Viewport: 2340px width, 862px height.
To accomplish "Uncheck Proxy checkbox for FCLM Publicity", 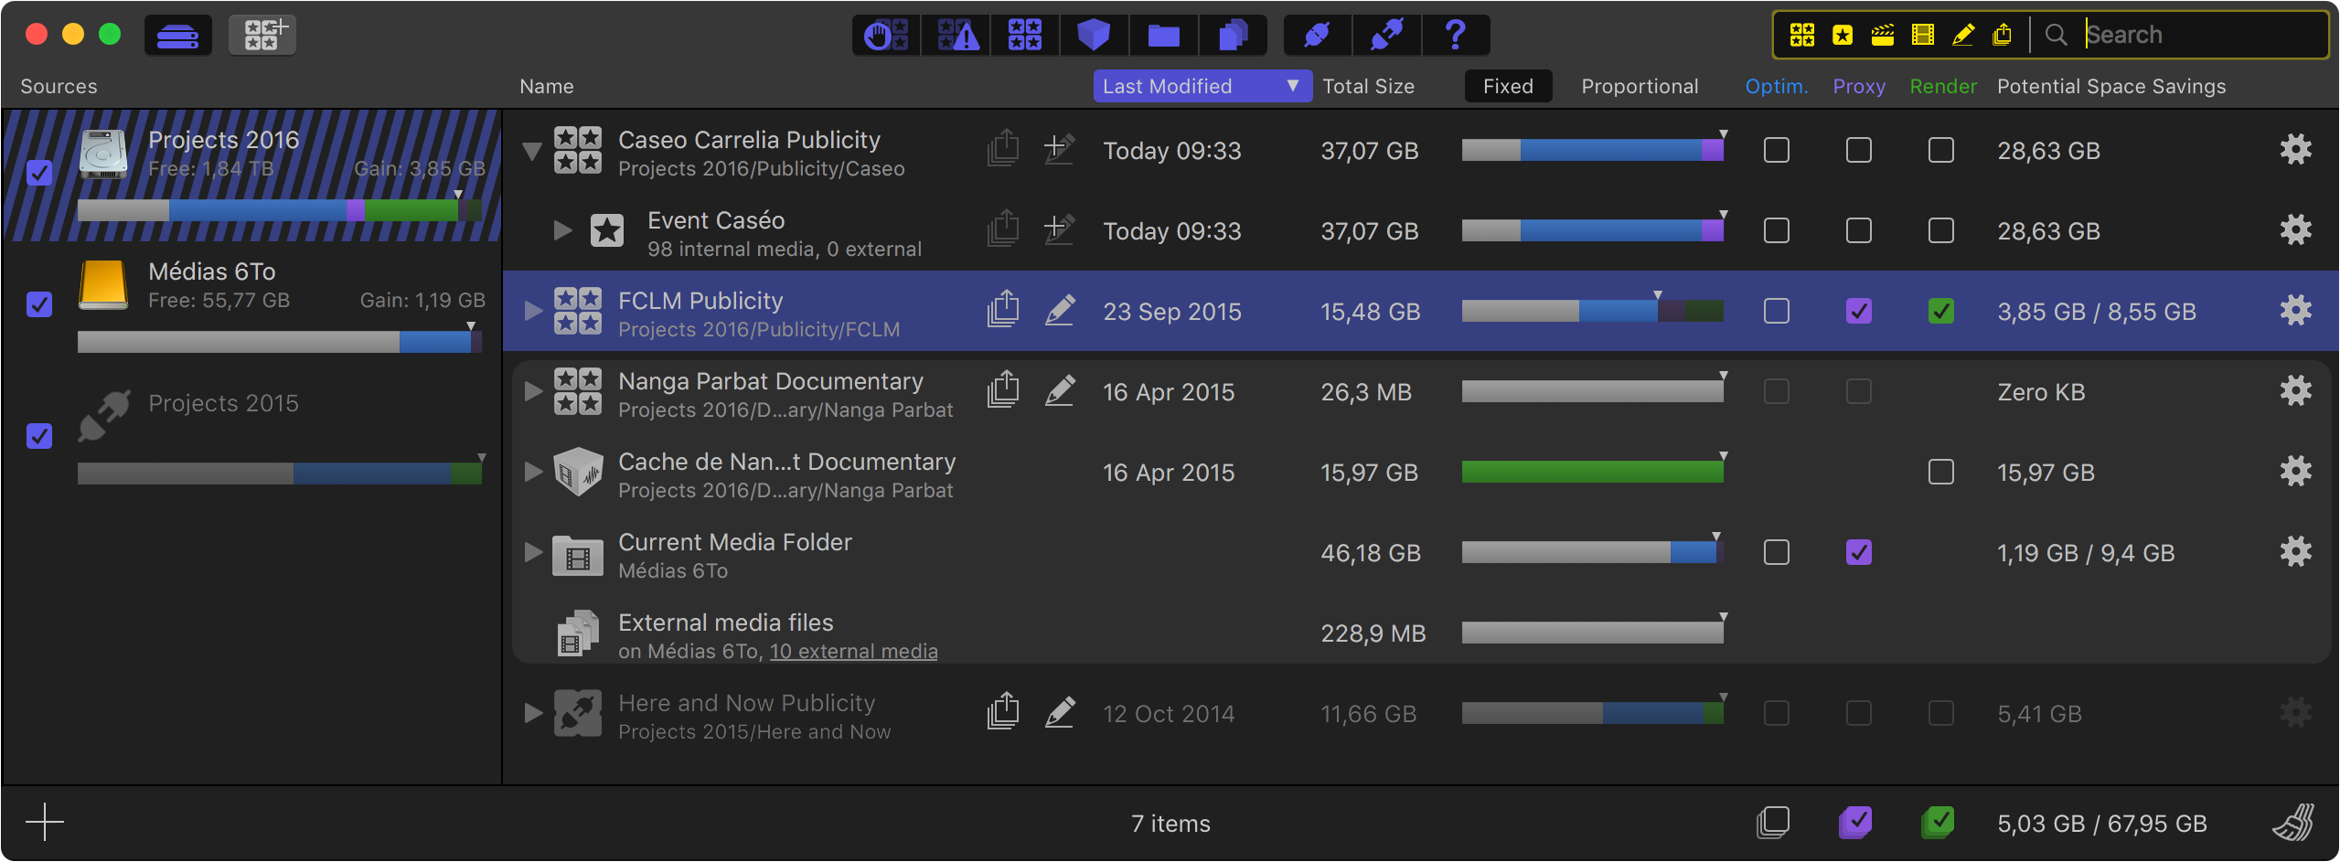I will click(x=1858, y=312).
